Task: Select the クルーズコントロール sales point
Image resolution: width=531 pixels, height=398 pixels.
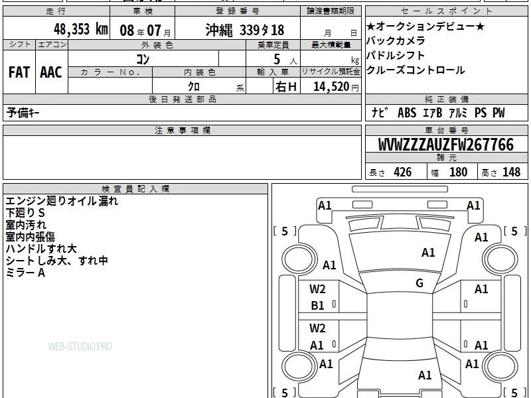Action: 416,70
